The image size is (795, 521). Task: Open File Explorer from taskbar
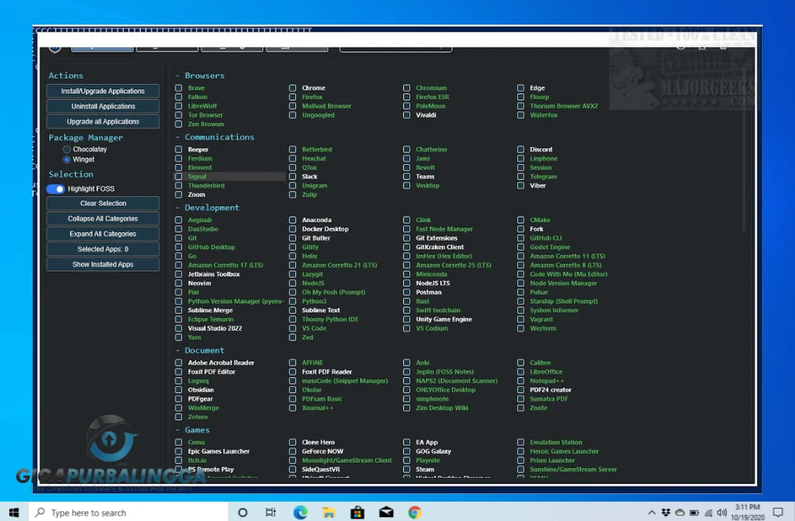coord(329,513)
